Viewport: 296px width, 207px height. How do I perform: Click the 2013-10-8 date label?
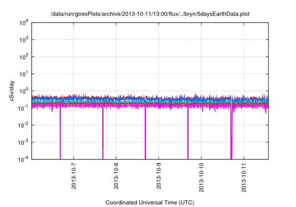[x=116, y=176]
